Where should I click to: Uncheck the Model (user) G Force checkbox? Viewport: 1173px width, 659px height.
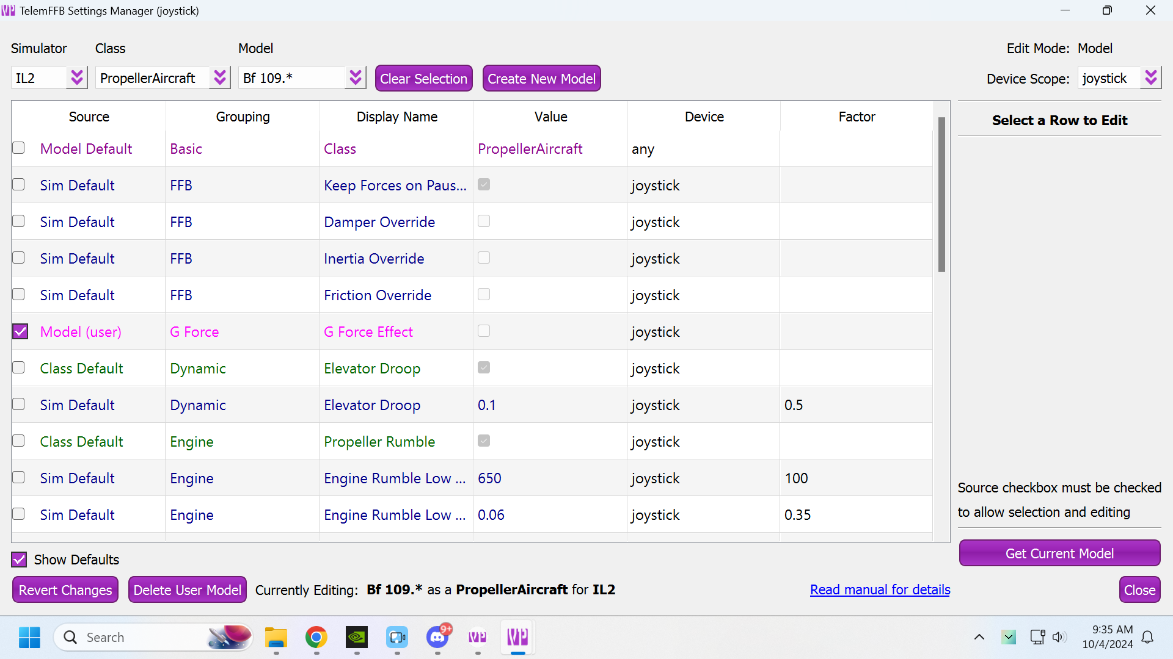coord(20,331)
